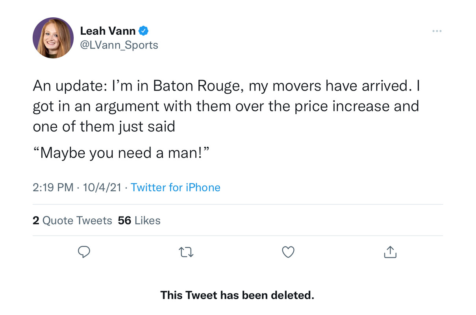This screenshot has height=315, width=476.
Task: View the 2 Quote Tweets list
Action: tap(72, 220)
